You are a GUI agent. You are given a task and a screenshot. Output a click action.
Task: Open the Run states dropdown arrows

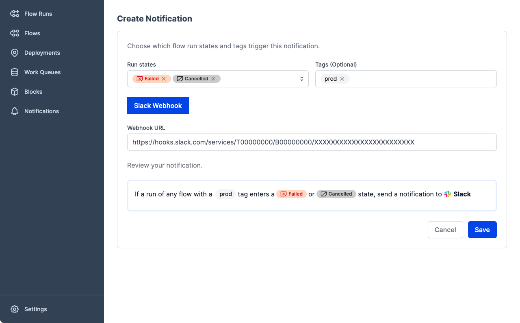click(x=302, y=79)
